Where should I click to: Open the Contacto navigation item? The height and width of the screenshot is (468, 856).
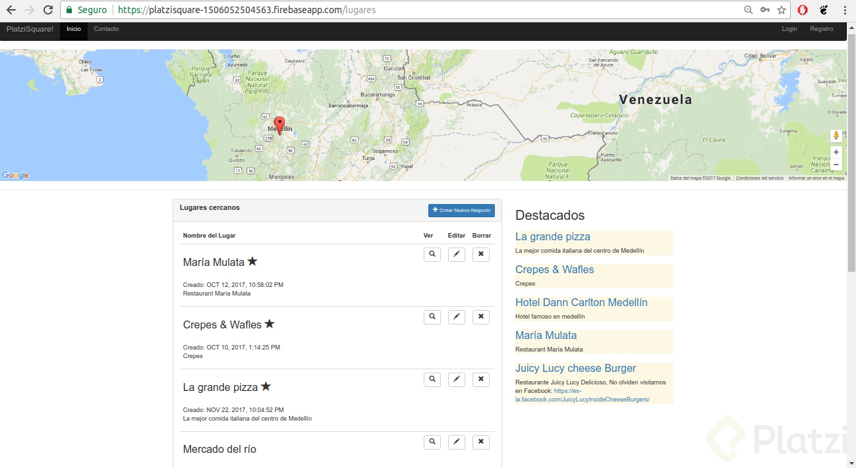coord(107,29)
